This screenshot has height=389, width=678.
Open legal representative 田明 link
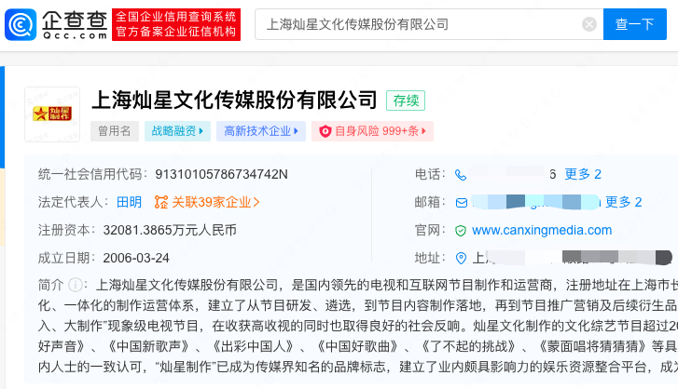(129, 202)
